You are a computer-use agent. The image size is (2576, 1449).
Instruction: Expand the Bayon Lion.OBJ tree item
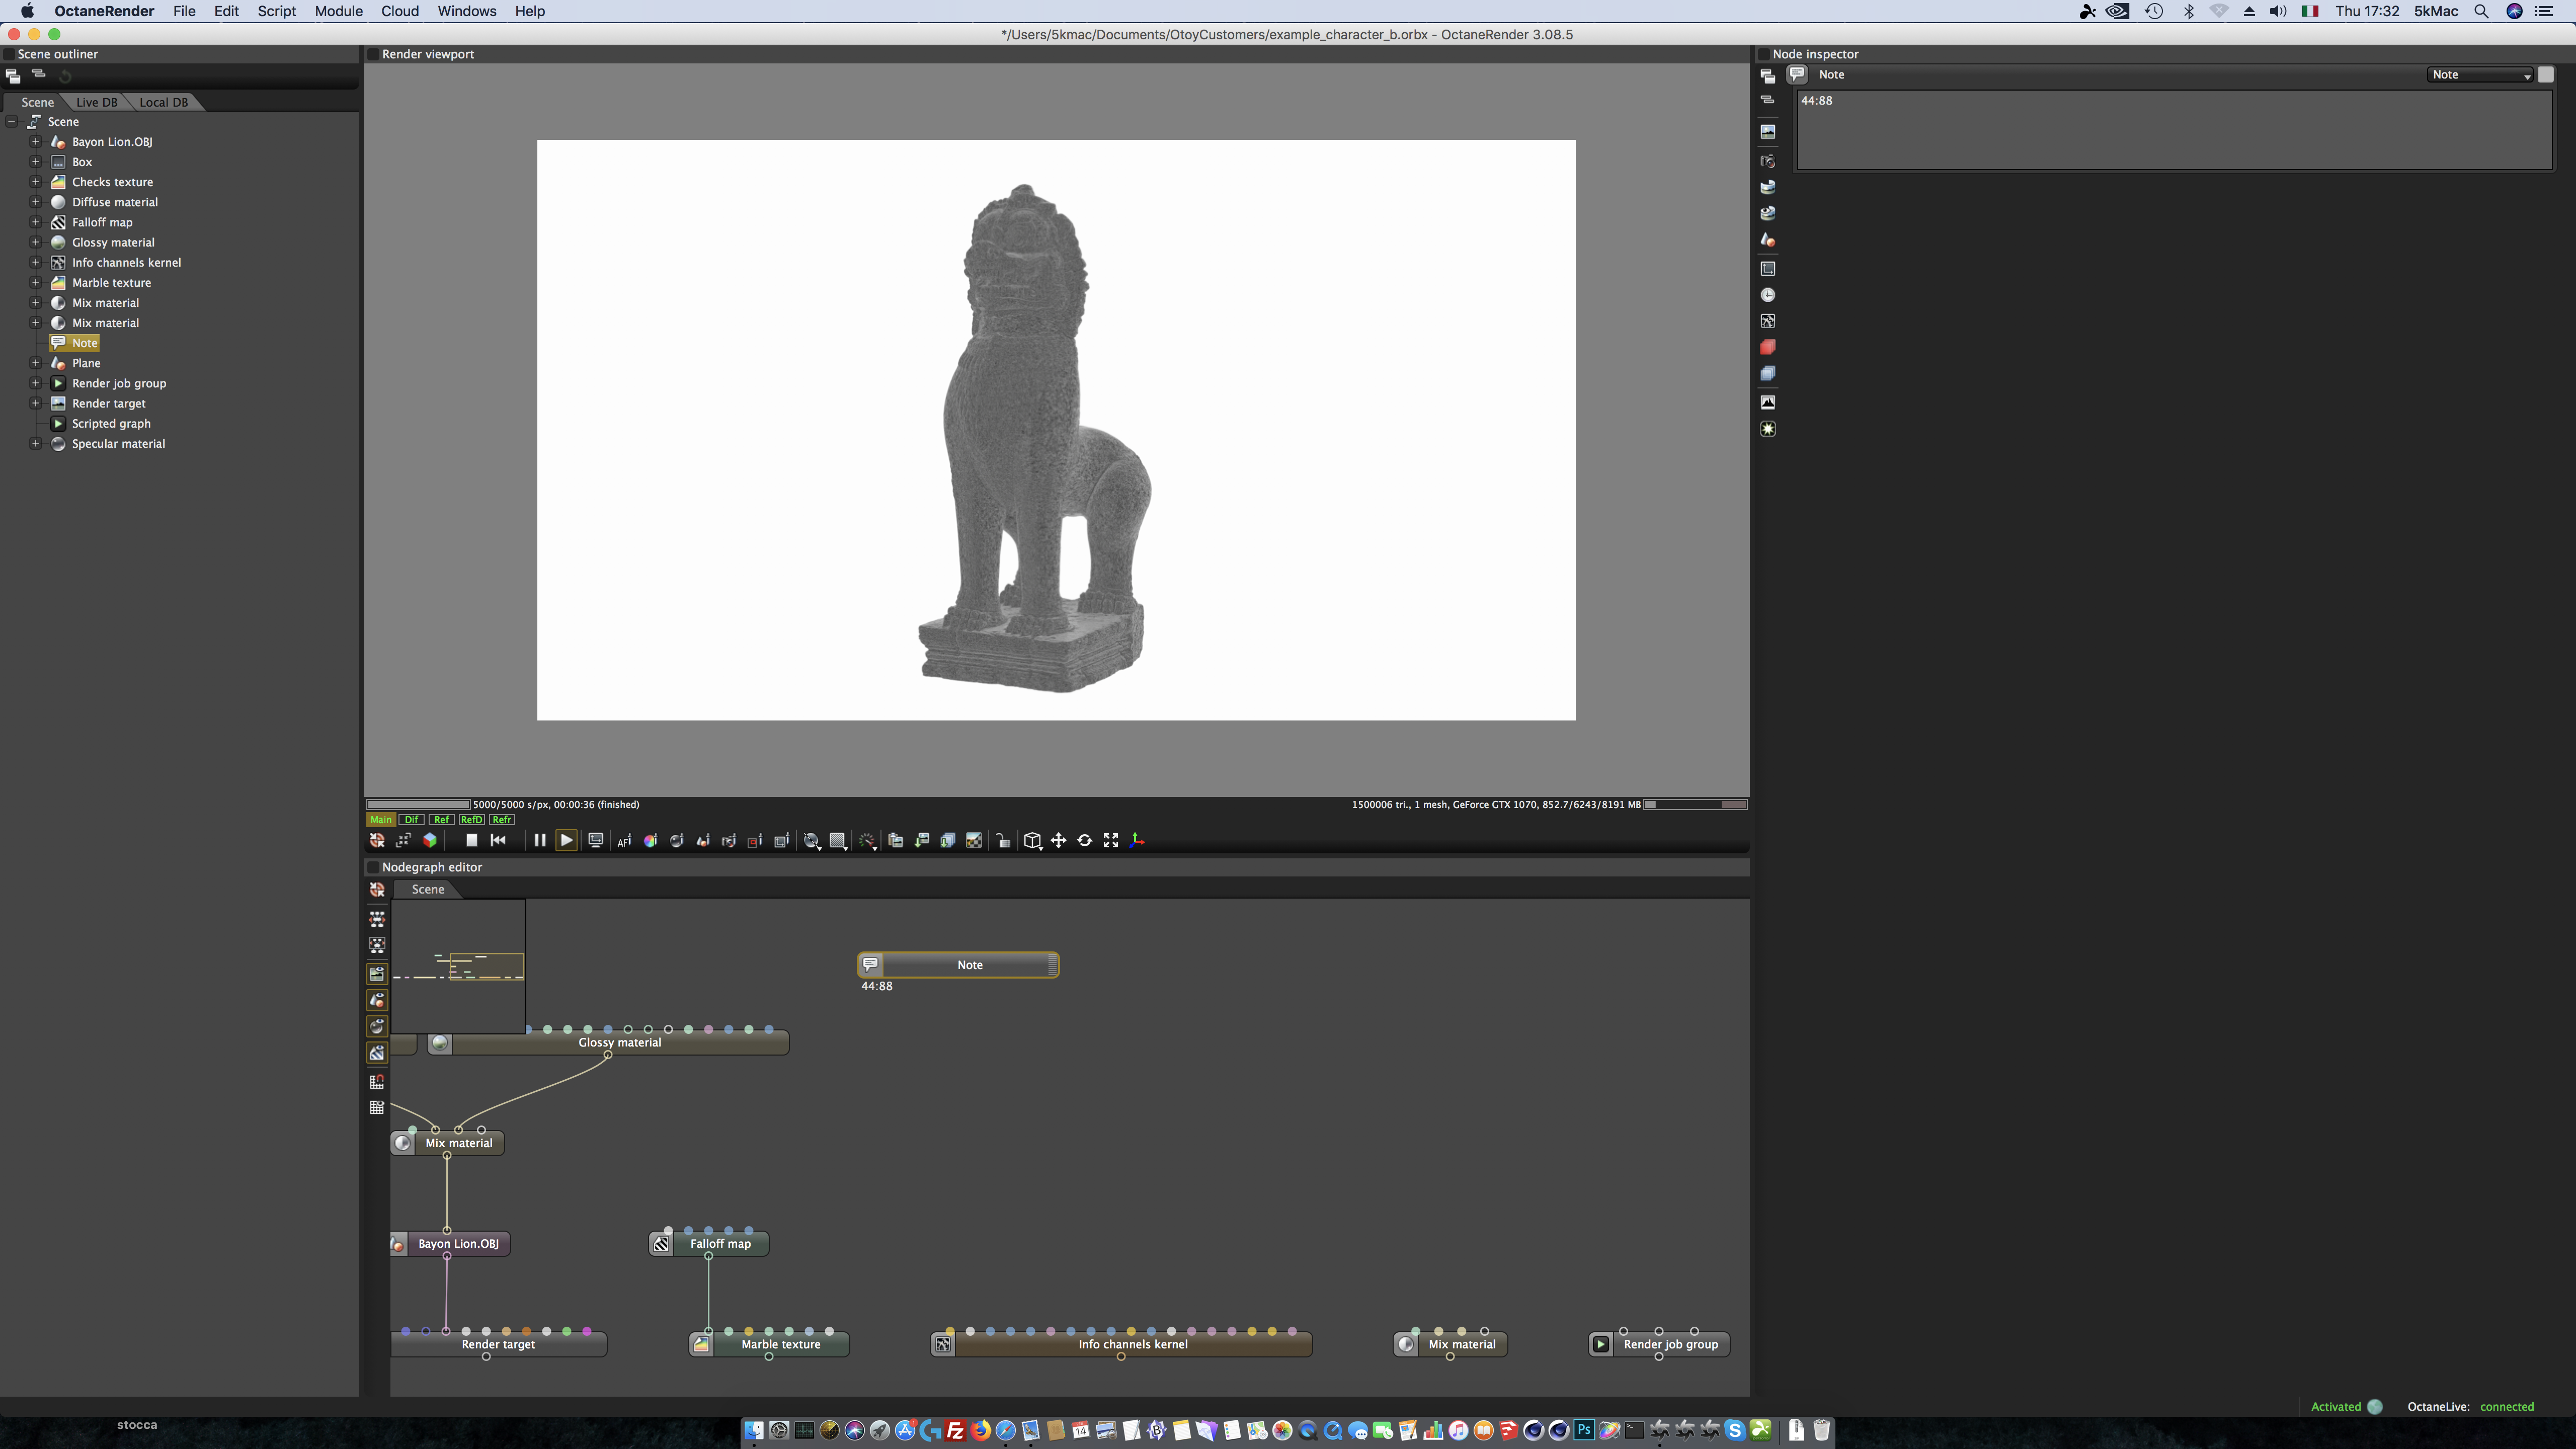(x=35, y=142)
